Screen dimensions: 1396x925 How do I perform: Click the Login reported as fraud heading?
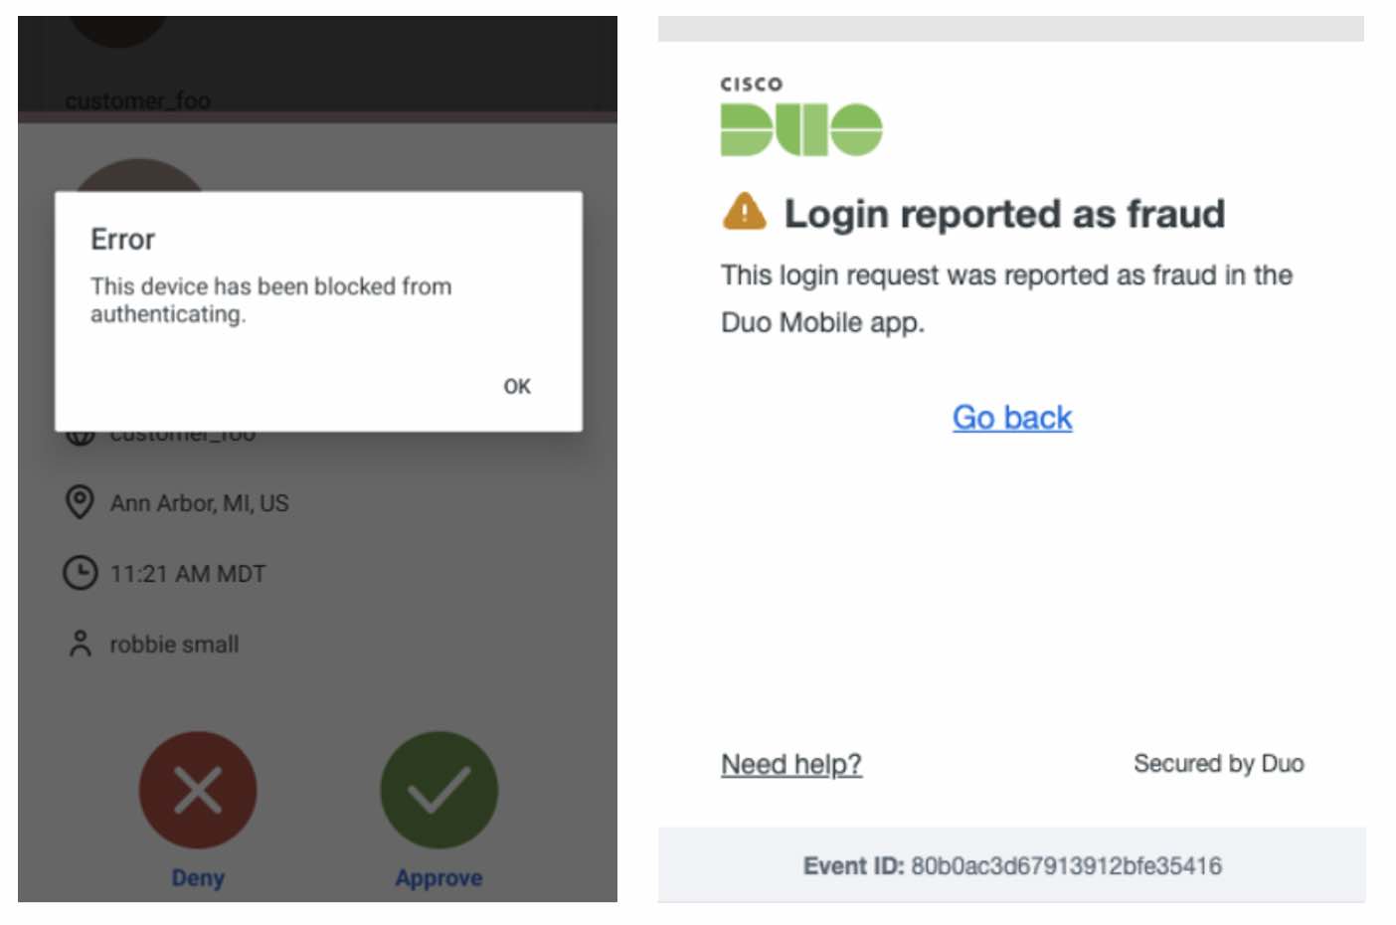pyautogui.click(x=1004, y=214)
